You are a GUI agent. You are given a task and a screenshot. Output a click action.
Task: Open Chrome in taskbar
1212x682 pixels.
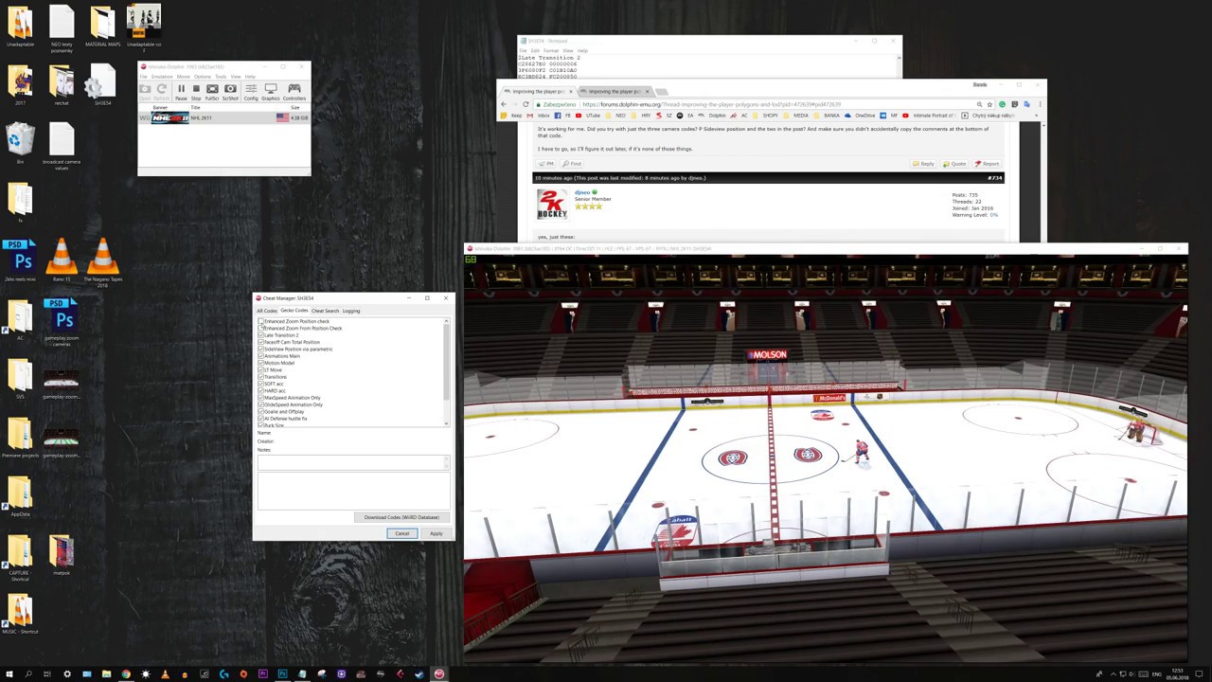(x=126, y=674)
